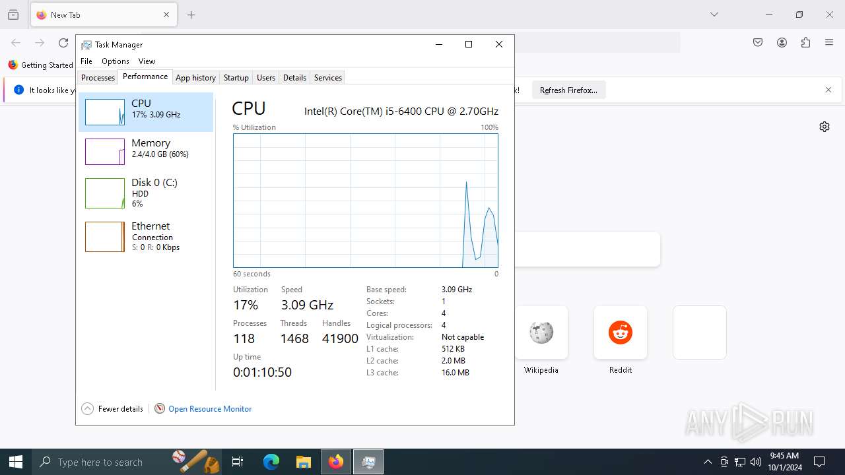Go forward in Firefox
Screen dimensions: 845x475
point(40,42)
